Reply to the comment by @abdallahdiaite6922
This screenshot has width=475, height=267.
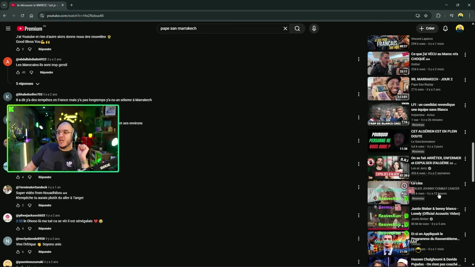point(46,72)
